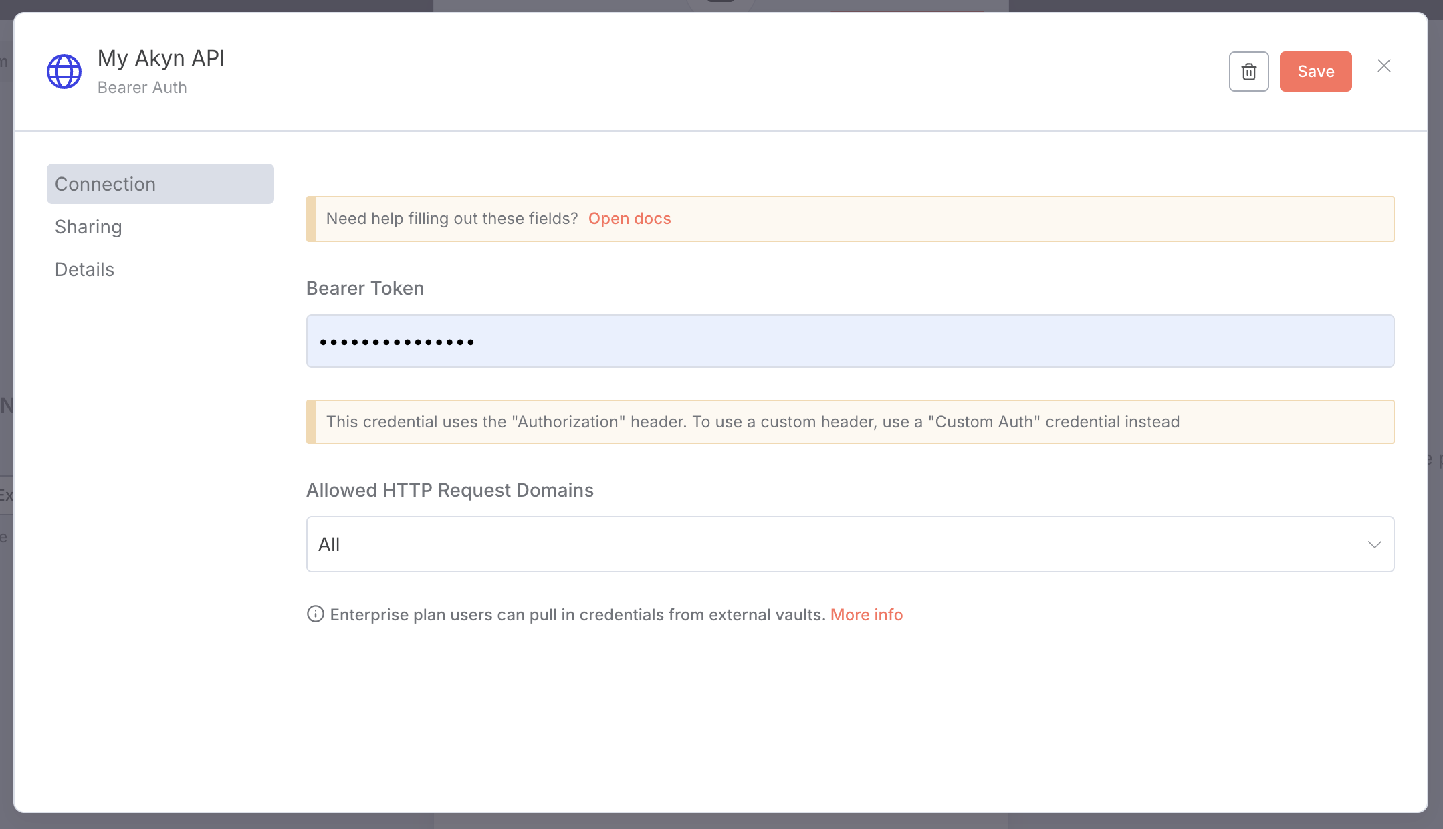The width and height of the screenshot is (1443, 829).
Task: Delete the credential using the trash icon
Action: (x=1248, y=72)
